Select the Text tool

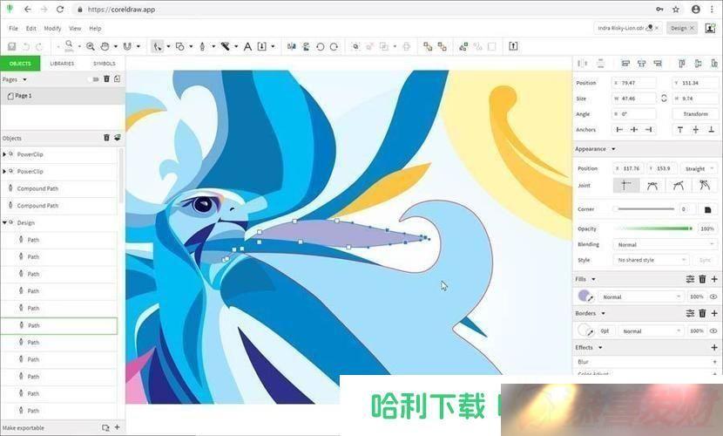[247, 46]
